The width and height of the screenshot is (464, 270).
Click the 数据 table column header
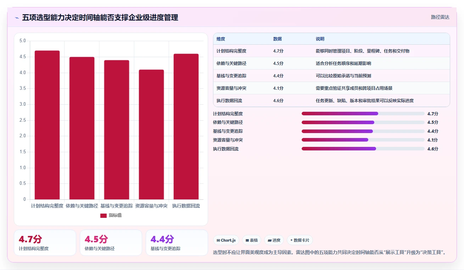click(278, 39)
